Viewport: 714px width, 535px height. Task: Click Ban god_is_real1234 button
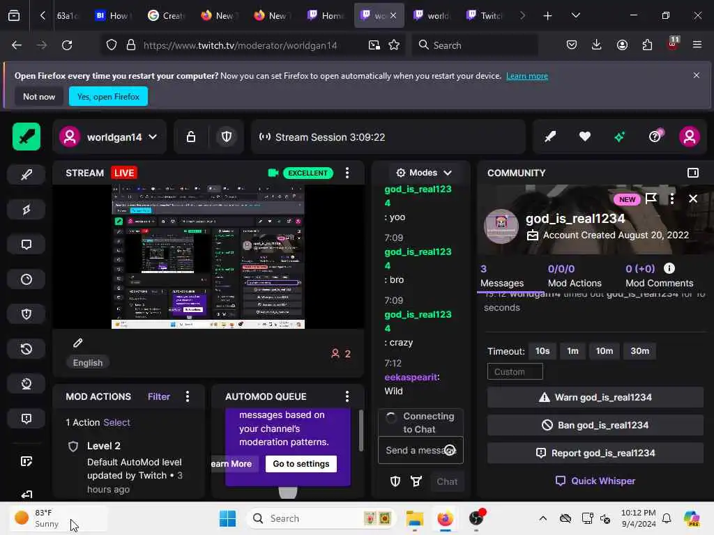coord(595,426)
